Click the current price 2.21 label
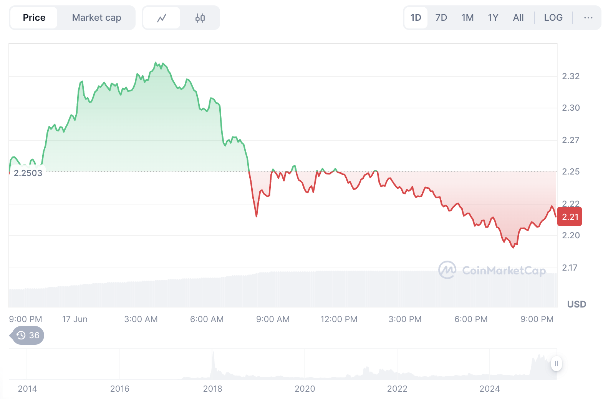 click(570, 217)
